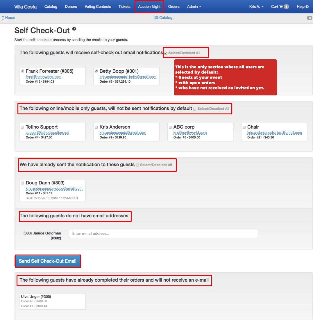Click the Villa Costa brand link

click(x=26, y=7)
